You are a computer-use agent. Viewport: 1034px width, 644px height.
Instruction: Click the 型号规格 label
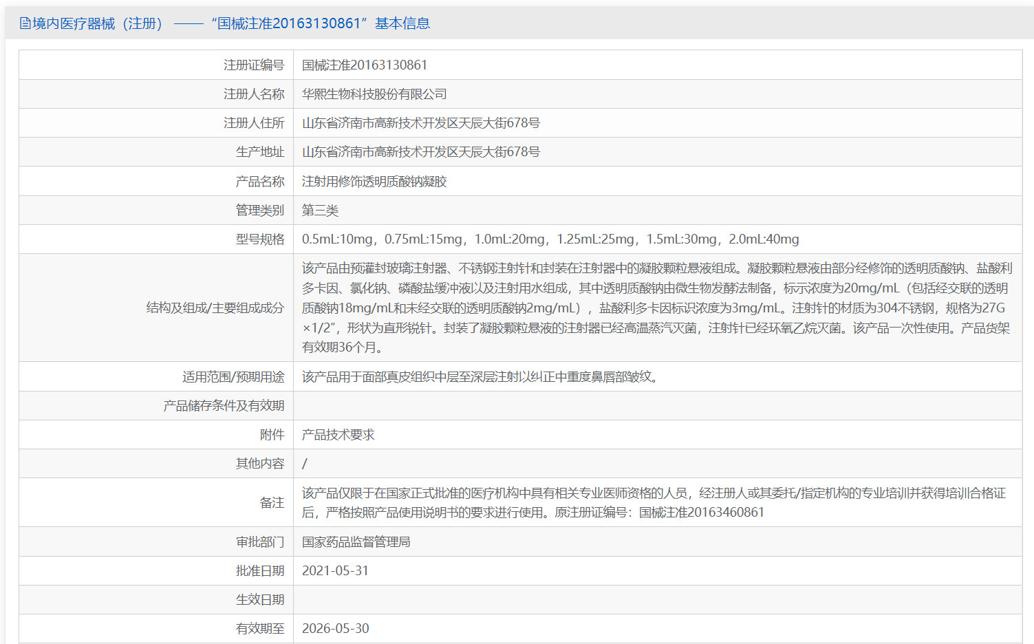tap(260, 239)
